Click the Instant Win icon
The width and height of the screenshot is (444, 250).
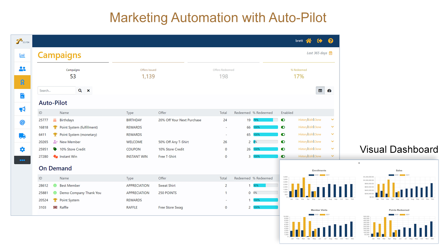pyautogui.click(x=55, y=156)
